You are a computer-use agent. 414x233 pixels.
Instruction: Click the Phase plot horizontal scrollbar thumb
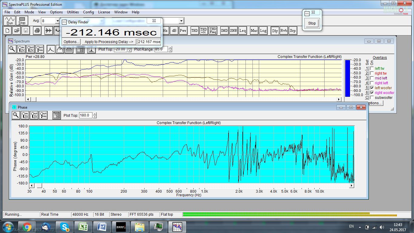click(40, 186)
